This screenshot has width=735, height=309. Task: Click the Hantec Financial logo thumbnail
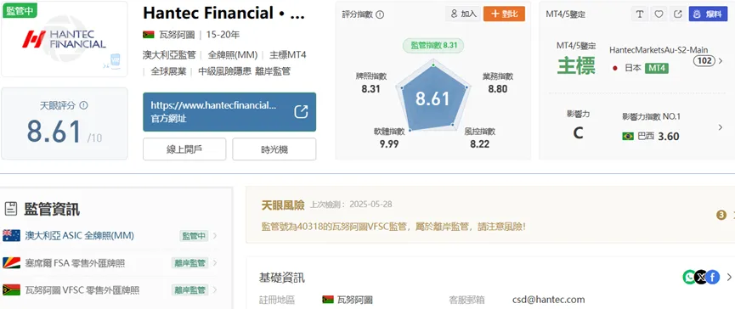[65, 39]
